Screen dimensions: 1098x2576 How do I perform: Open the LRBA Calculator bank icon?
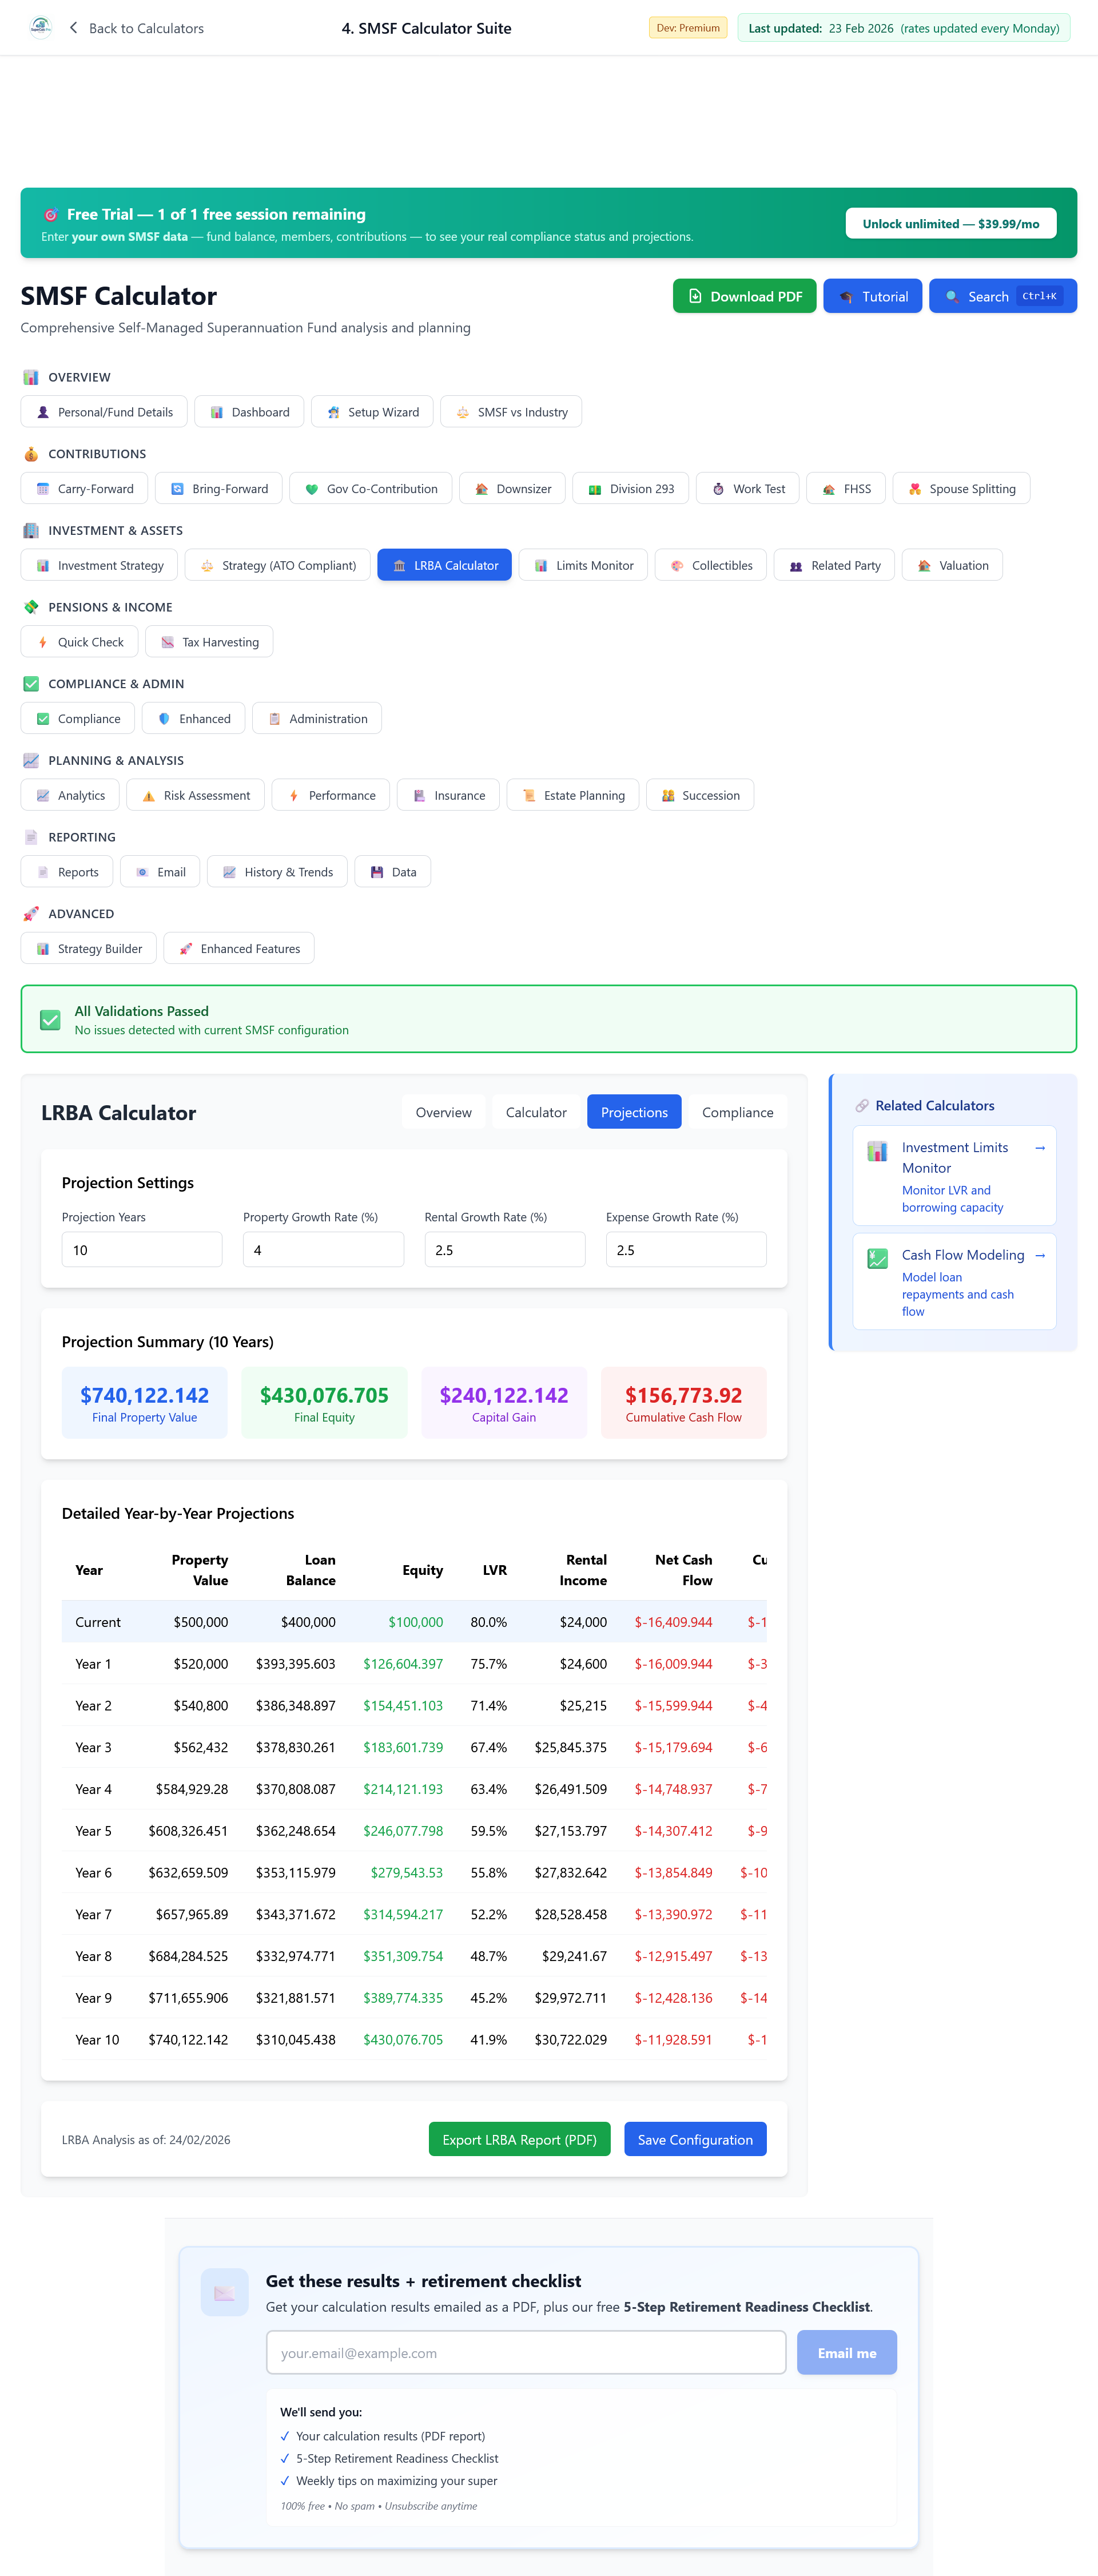click(x=399, y=565)
